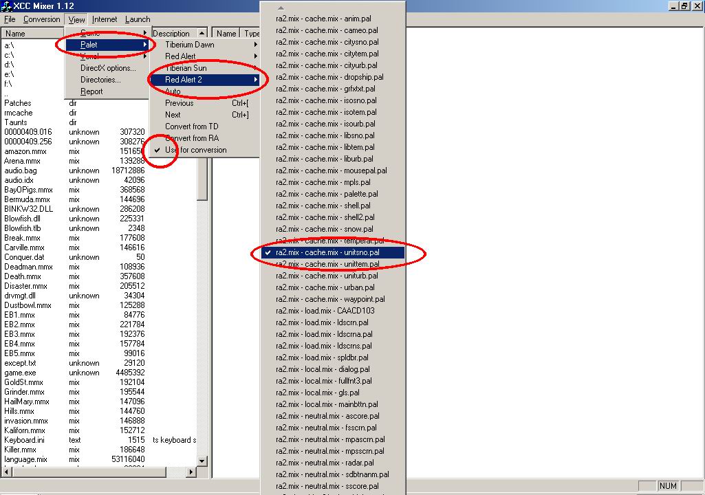Click the right pane's Name column header
The height and width of the screenshot is (495, 705).
tap(226, 33)
